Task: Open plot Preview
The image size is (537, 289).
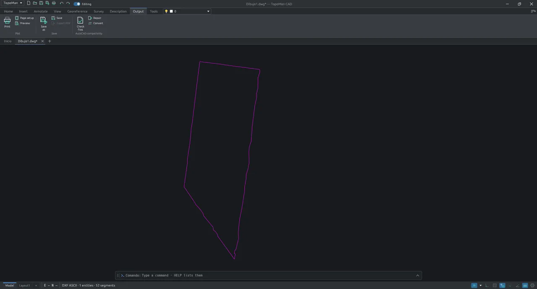Action: click(x=23, y=23)
